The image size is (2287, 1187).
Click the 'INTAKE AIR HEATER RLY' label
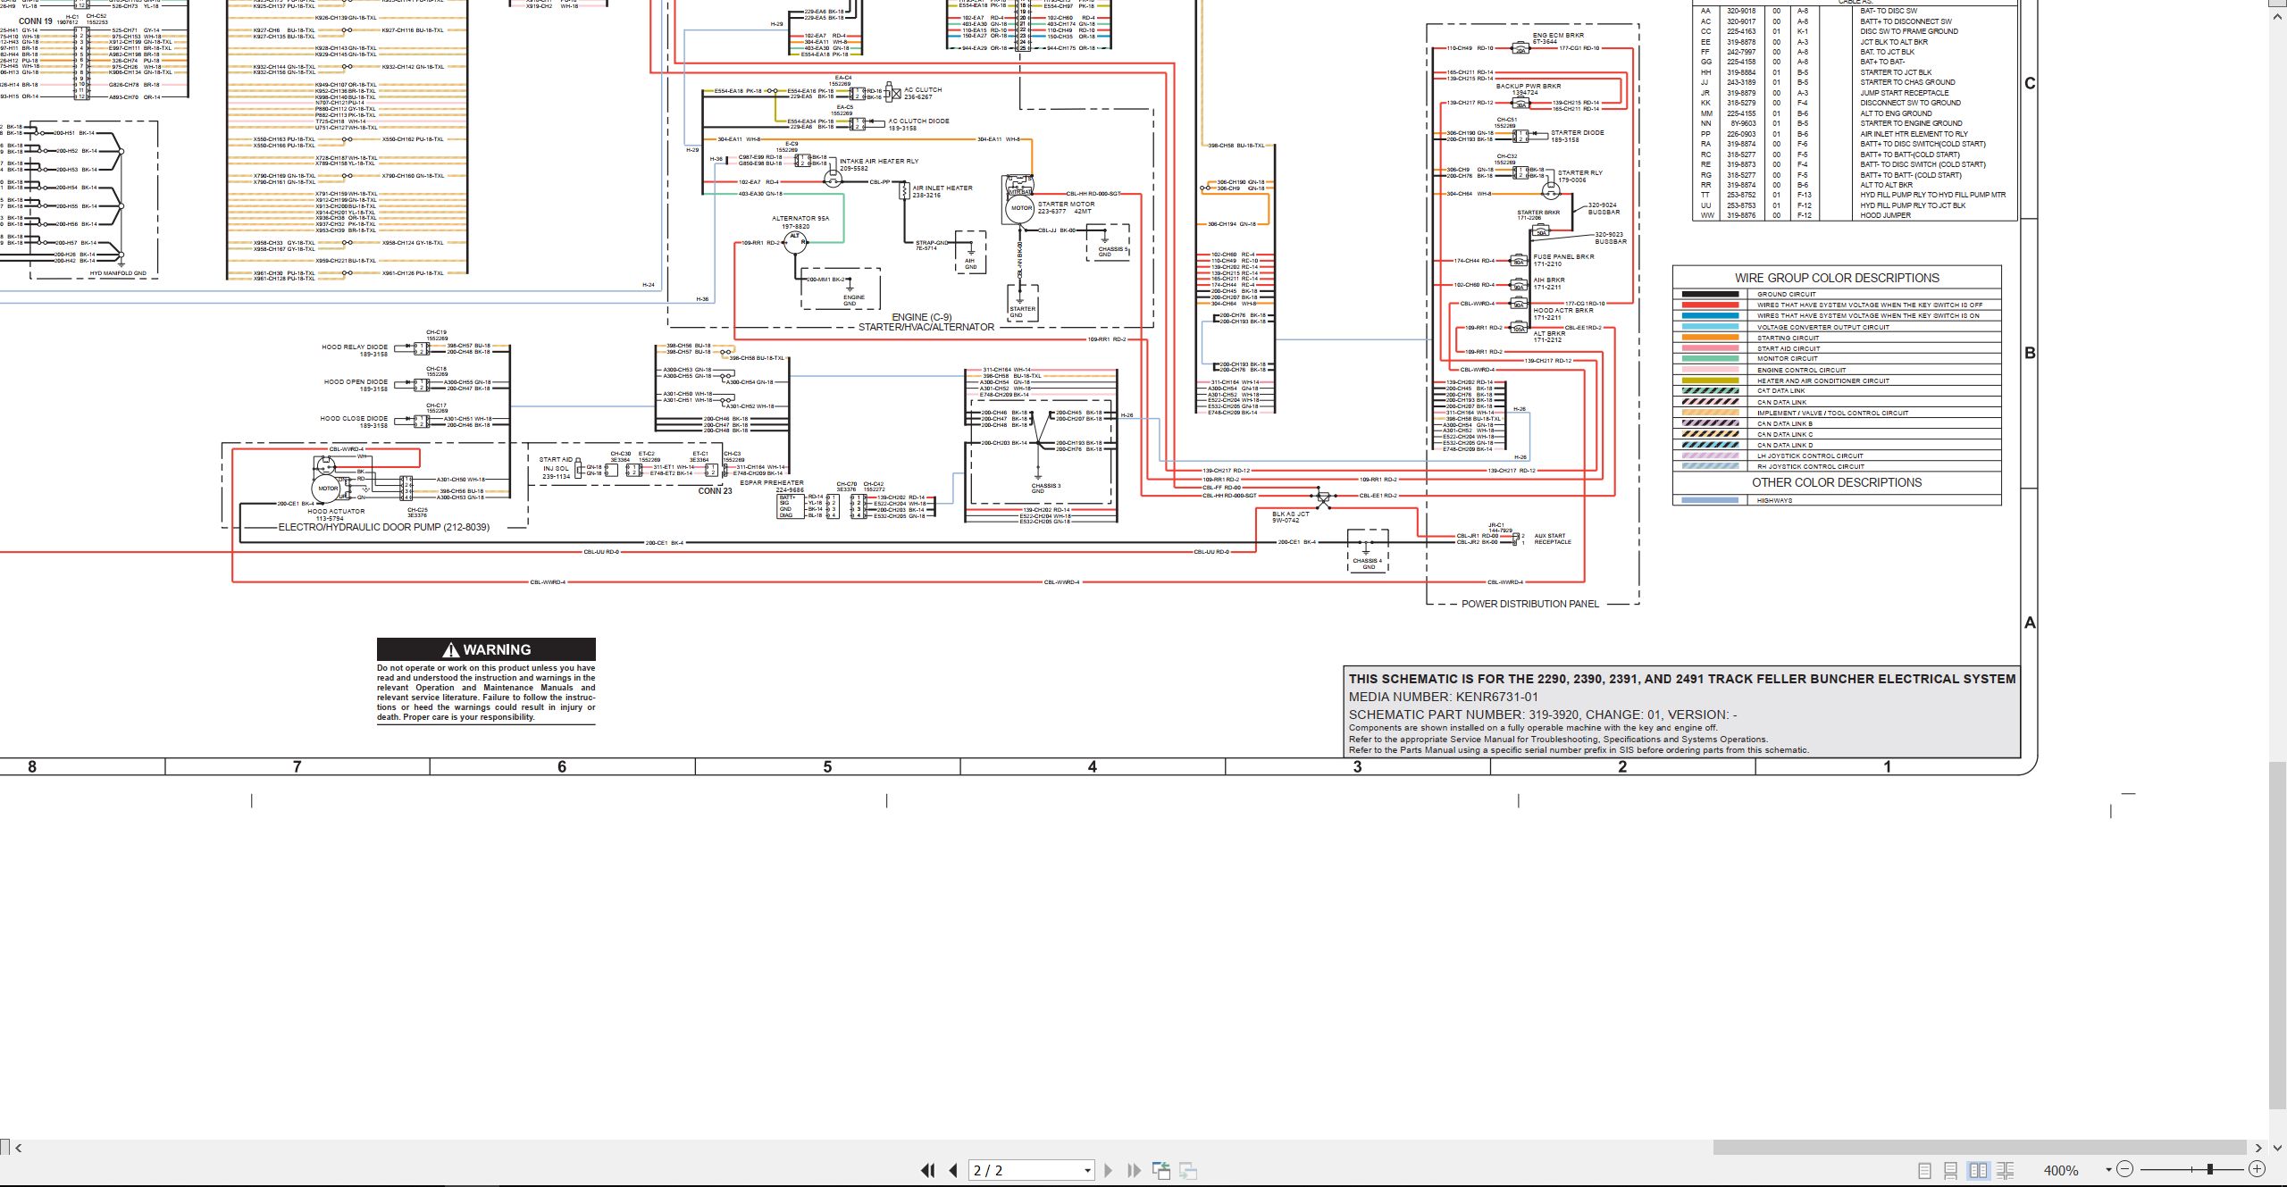[879, 162]
